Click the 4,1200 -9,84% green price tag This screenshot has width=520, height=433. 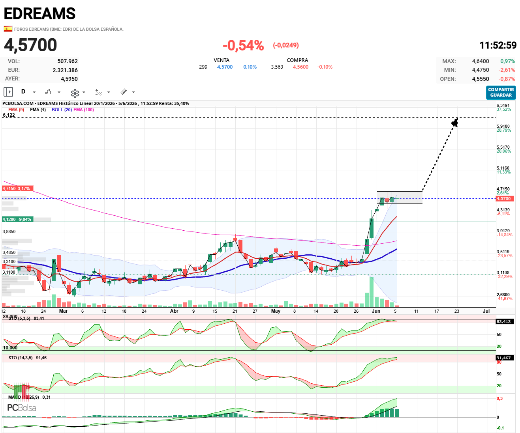[17, 219]
